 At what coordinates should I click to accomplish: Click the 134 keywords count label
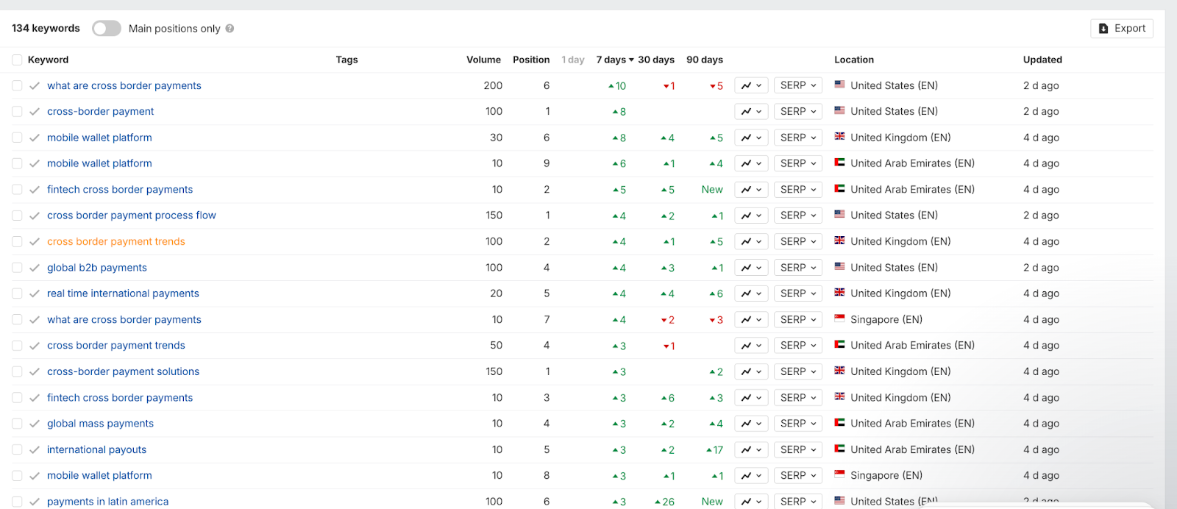click(x=46, y=28)
